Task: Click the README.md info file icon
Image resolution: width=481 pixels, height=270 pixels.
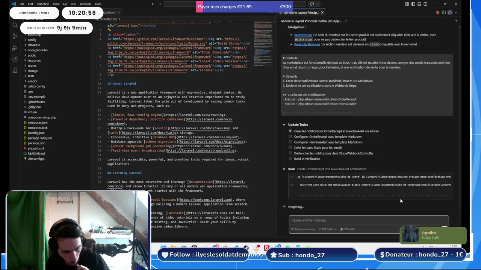Action: (x=25, y=153)
